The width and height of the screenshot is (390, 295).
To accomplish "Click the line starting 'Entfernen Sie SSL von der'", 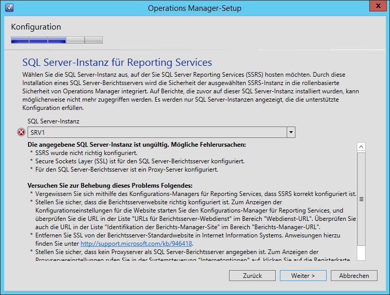I will [188, 235].
